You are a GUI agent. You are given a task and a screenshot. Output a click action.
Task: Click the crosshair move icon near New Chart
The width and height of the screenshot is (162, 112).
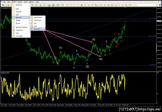click(8, 5)
